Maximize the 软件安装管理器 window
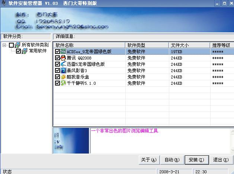Viewport: 234px width, 174px height. tap(224, 3)
